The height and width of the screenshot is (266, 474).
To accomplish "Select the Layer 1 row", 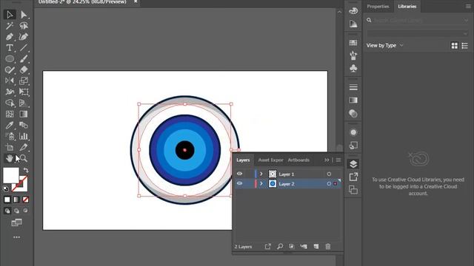I will coord(288,174).
